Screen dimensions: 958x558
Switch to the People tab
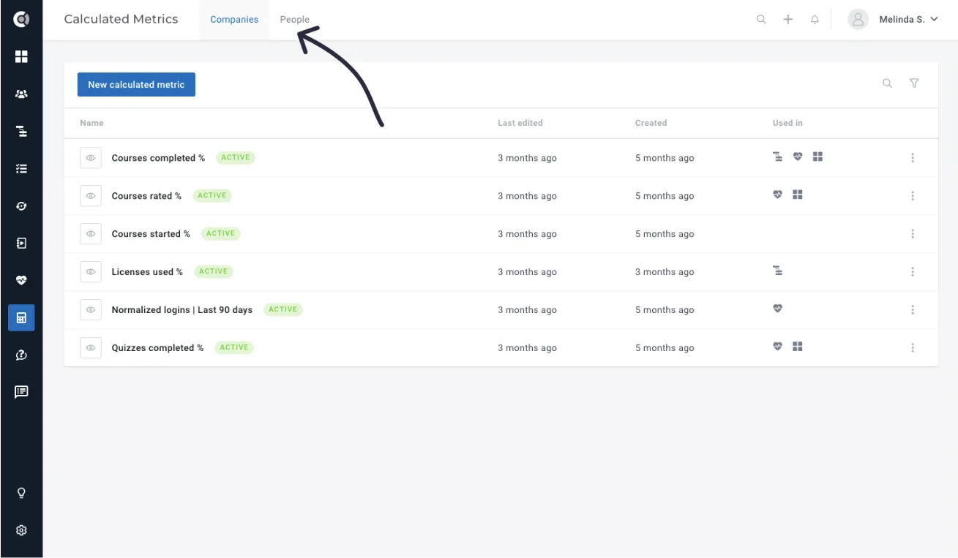tap(295, 20)
